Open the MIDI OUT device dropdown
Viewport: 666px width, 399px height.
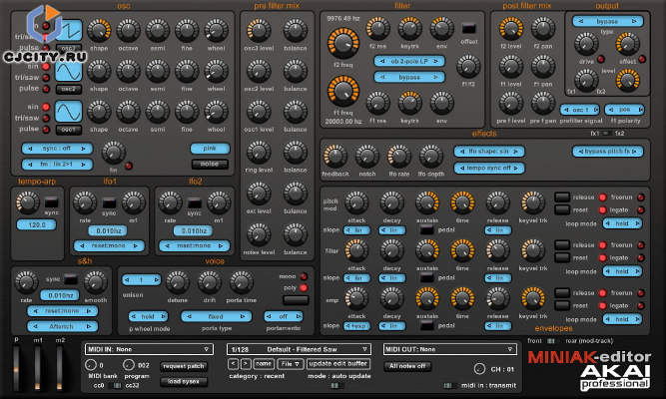point(449,349)
